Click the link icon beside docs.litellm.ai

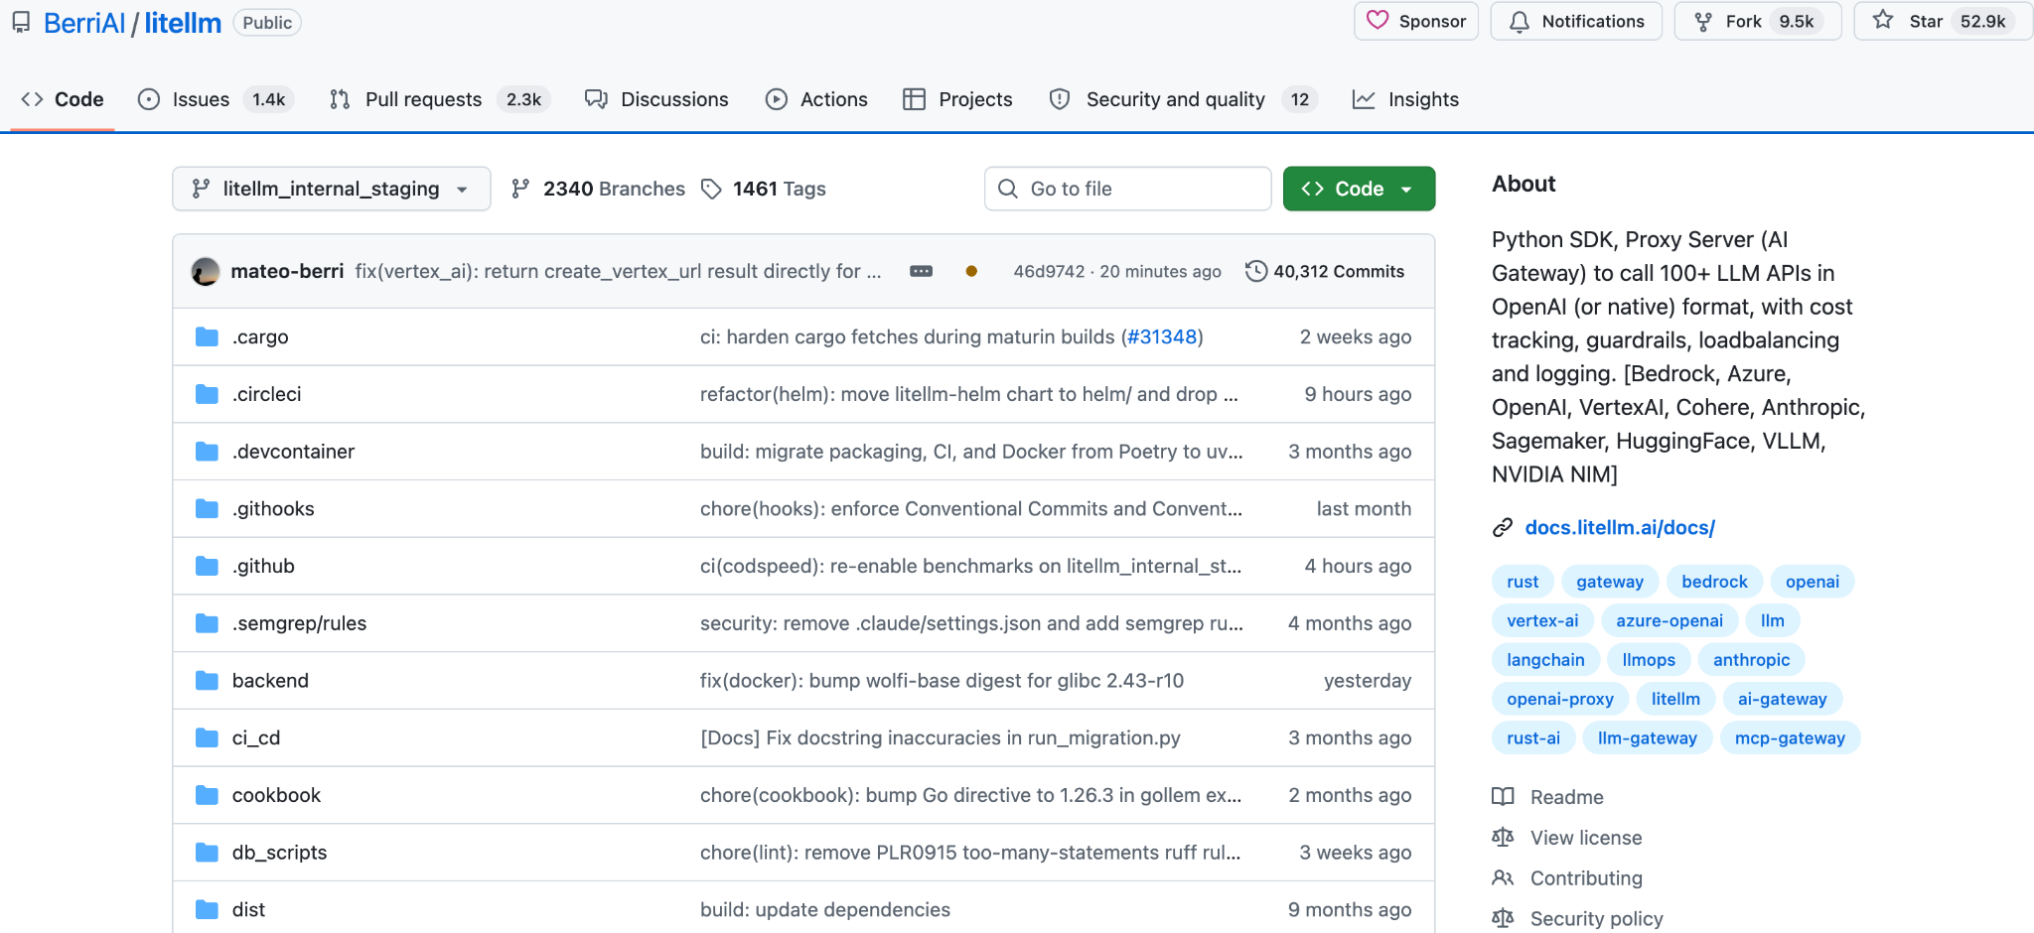[x=1503, y=528]
